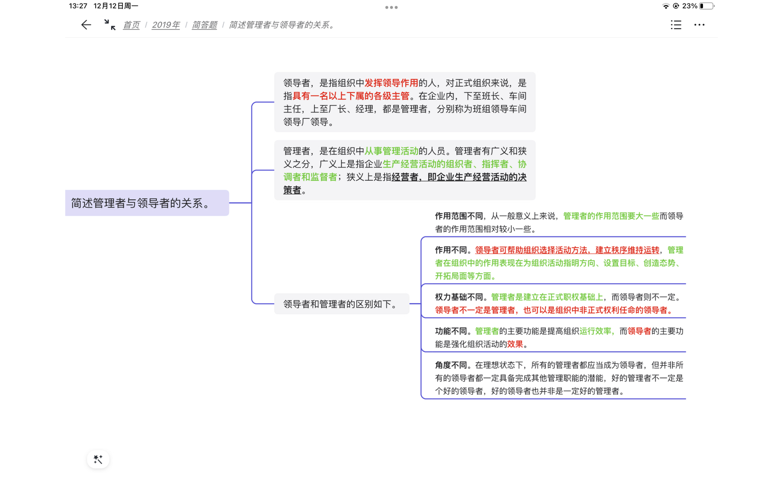
Task: Select the 作用范围不同 node
Action: click(559, 223)
